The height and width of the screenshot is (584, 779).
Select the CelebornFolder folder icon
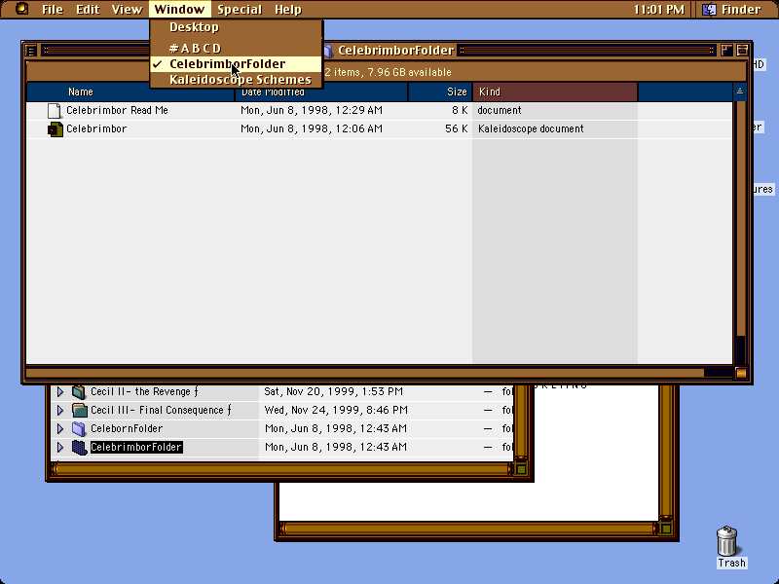(79, 428)
